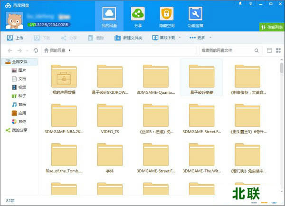Screen dimensions: 285x206
Task: Filter by 其他 in the sidebar
Action: 19,122
